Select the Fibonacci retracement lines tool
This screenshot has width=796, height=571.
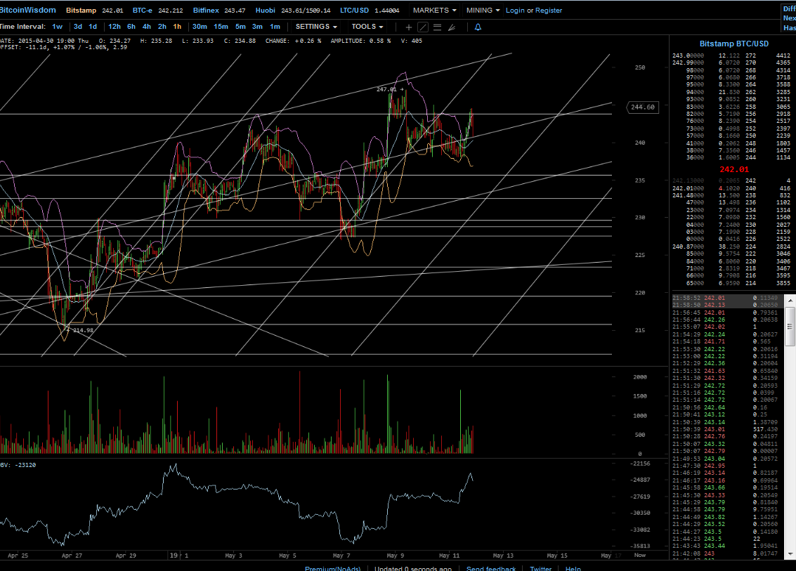coord(437,27)
